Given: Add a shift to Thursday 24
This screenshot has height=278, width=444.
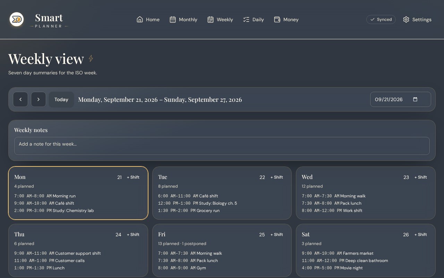Looking at the screenshot, I should 133,235.
